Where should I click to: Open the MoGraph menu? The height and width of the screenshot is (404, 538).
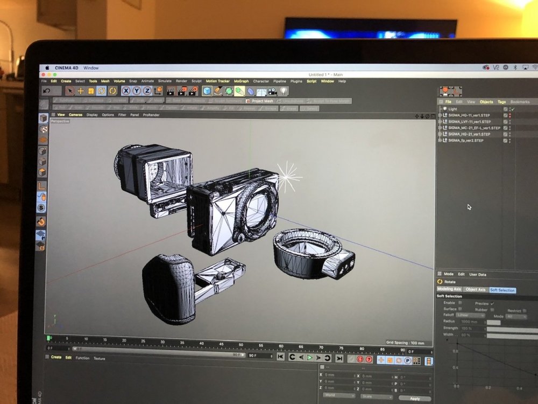click(x=241, y=81)
